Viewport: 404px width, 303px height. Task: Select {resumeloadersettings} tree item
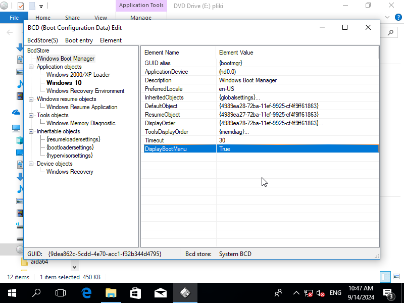(73, 139)
